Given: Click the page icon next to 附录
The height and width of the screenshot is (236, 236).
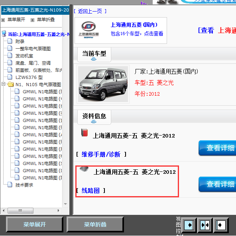Looking at the screenshot, I should [x=10, y=41].
